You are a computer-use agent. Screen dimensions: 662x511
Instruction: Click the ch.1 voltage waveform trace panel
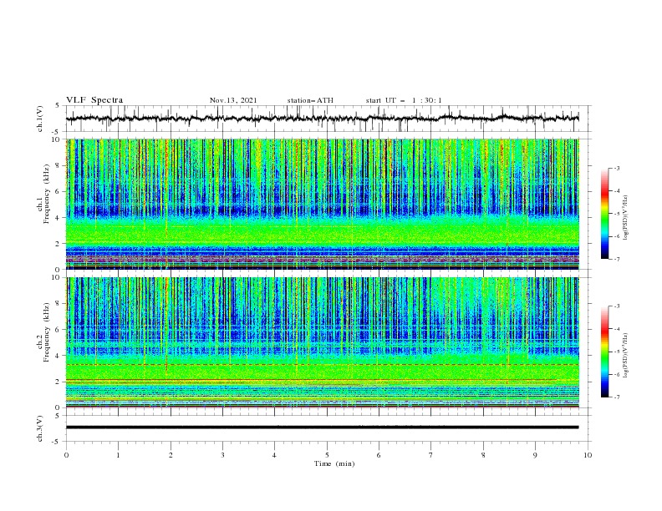(328, 119)
